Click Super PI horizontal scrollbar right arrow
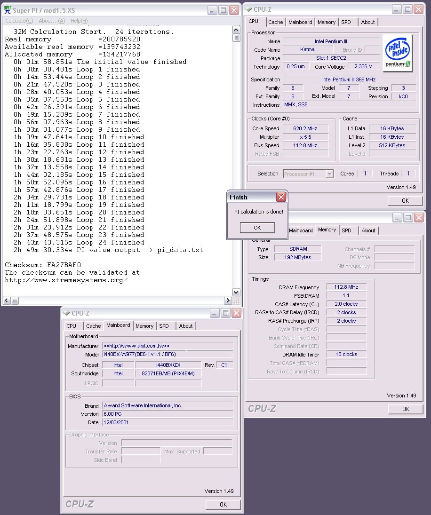 (228, 301)
